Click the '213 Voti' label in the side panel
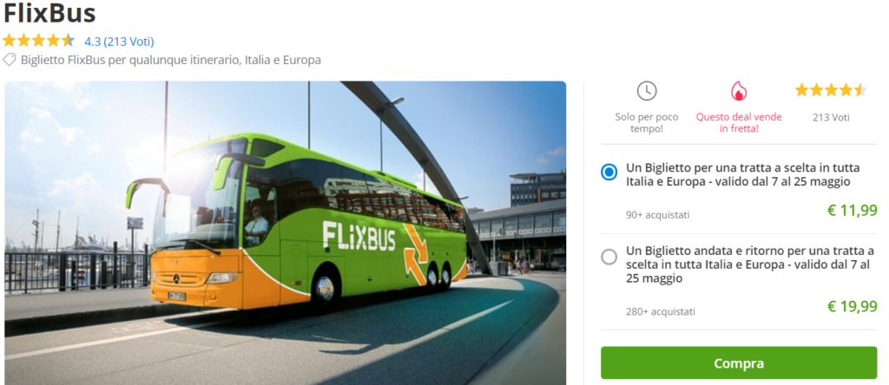This screenshot has width=889, height=385. 831,117
